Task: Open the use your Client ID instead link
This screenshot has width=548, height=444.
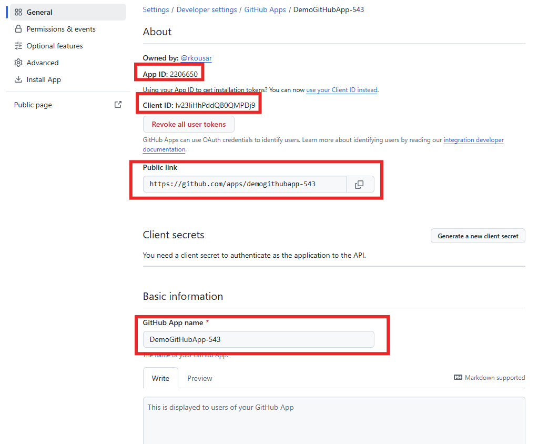Action: (341, 90)
